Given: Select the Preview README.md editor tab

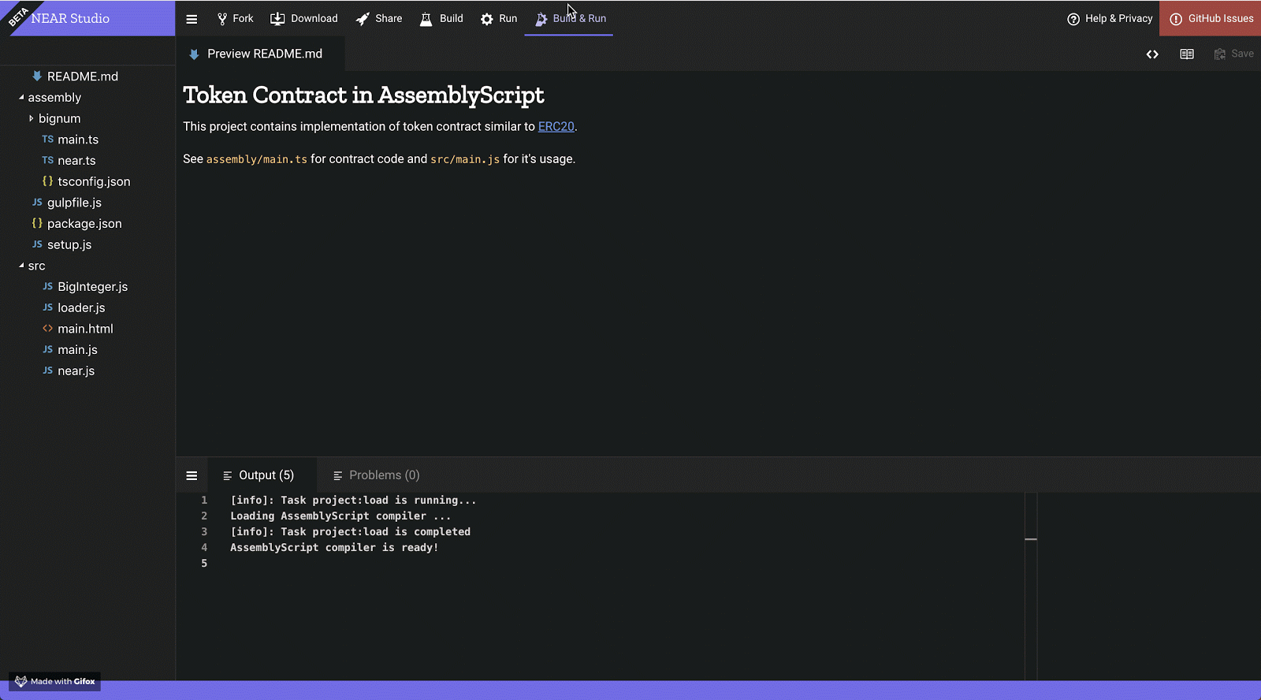Looking at the screenshot, I should tap(260, 54).
